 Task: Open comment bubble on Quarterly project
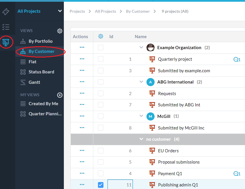point(237,60)
